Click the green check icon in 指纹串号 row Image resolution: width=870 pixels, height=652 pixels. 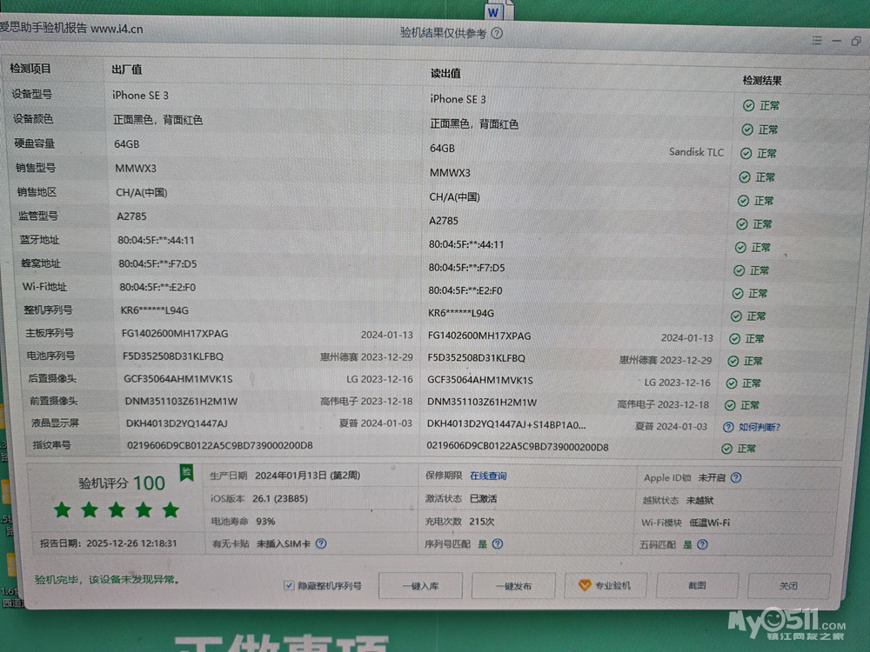[726, 449]
